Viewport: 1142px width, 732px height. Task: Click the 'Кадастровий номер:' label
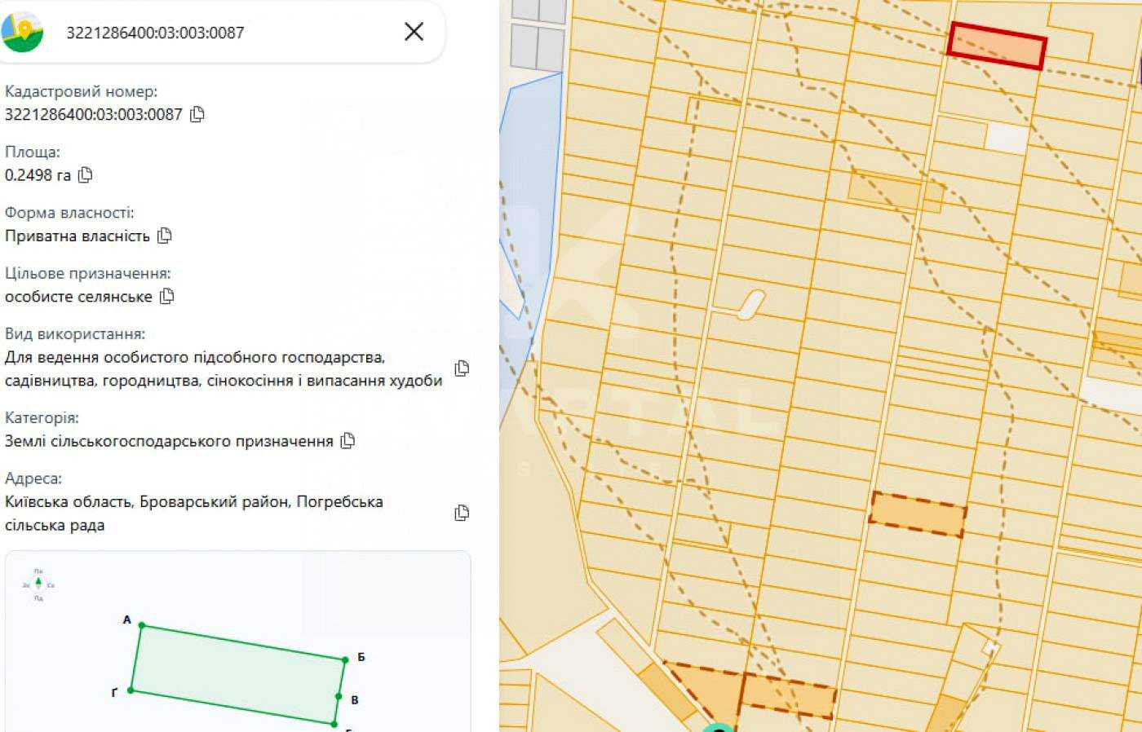pyautogui.click(x=82, y=91)
